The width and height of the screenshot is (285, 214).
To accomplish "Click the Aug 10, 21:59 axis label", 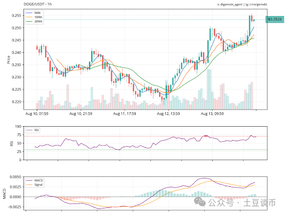I will click(81, 114).
